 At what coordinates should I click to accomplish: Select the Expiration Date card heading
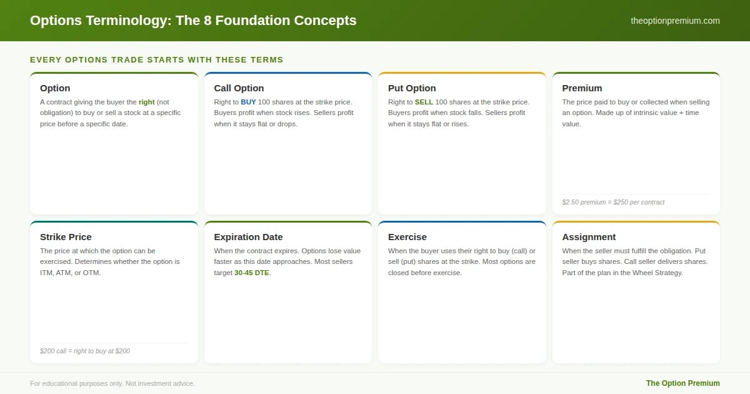pyautogui.click(x=248, y=237)
